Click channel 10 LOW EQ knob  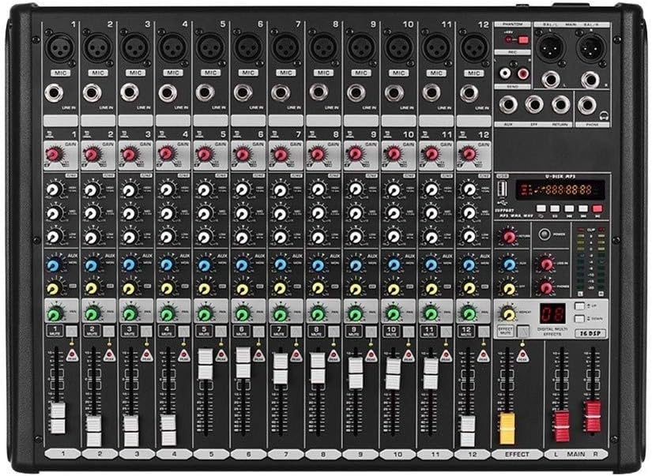393,237
